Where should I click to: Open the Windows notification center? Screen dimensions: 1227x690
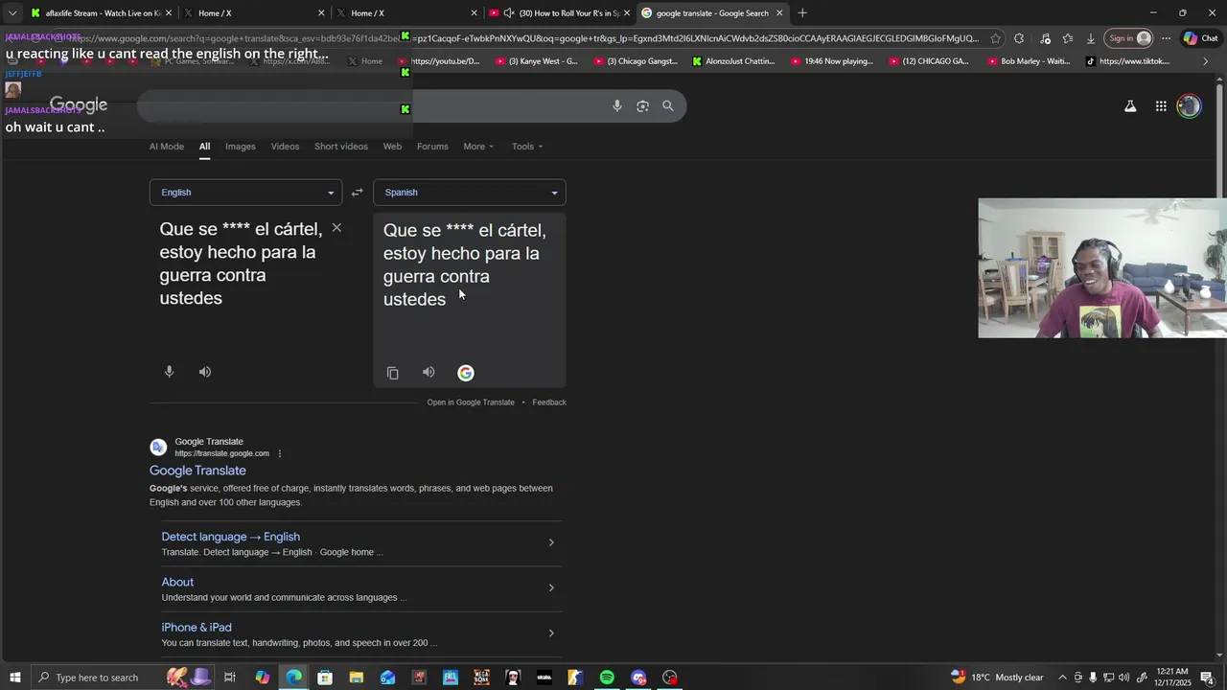coord(1207,678)
